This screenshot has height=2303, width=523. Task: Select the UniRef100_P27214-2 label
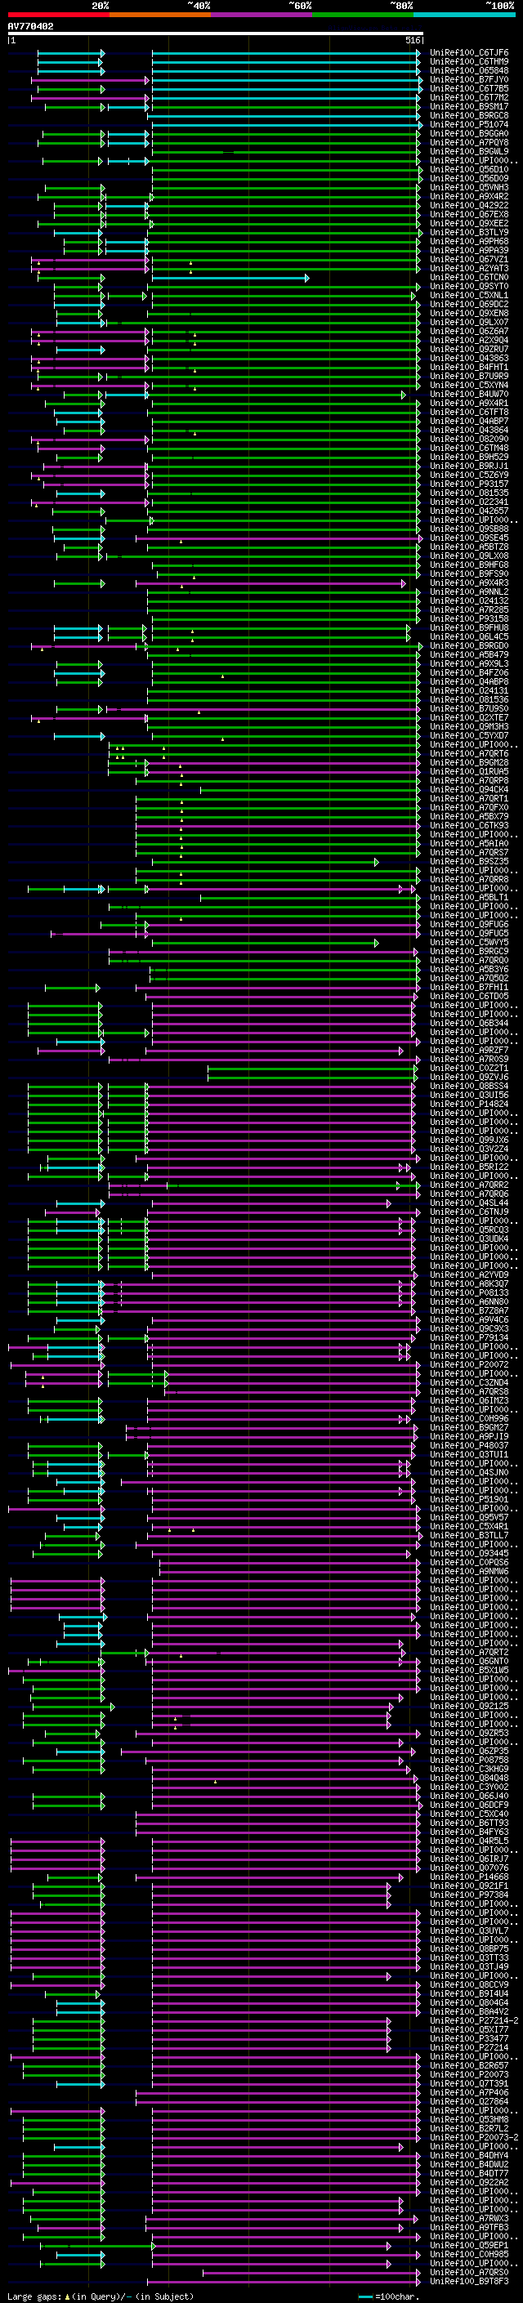pos(475,2020)
